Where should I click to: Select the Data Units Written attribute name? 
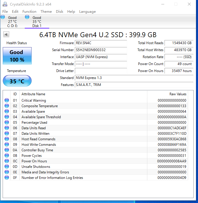point(36,134)
